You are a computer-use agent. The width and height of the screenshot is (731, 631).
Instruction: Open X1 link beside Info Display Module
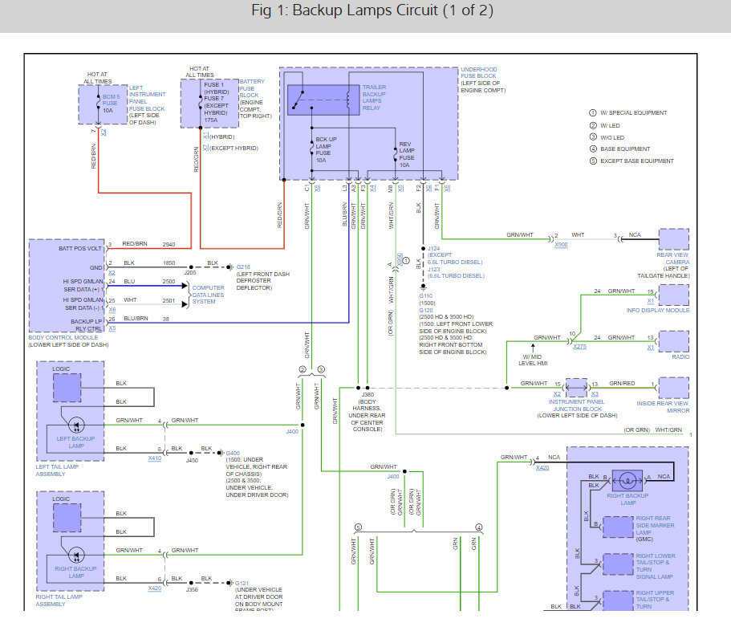[650, 301]
